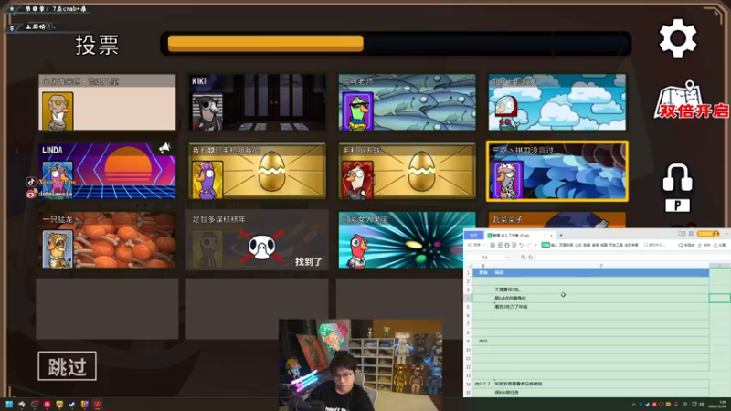Click the magnifier icon beside fx in WPS

tap(523, 258)
